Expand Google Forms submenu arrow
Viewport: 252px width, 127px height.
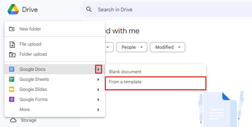coord(98,100)
